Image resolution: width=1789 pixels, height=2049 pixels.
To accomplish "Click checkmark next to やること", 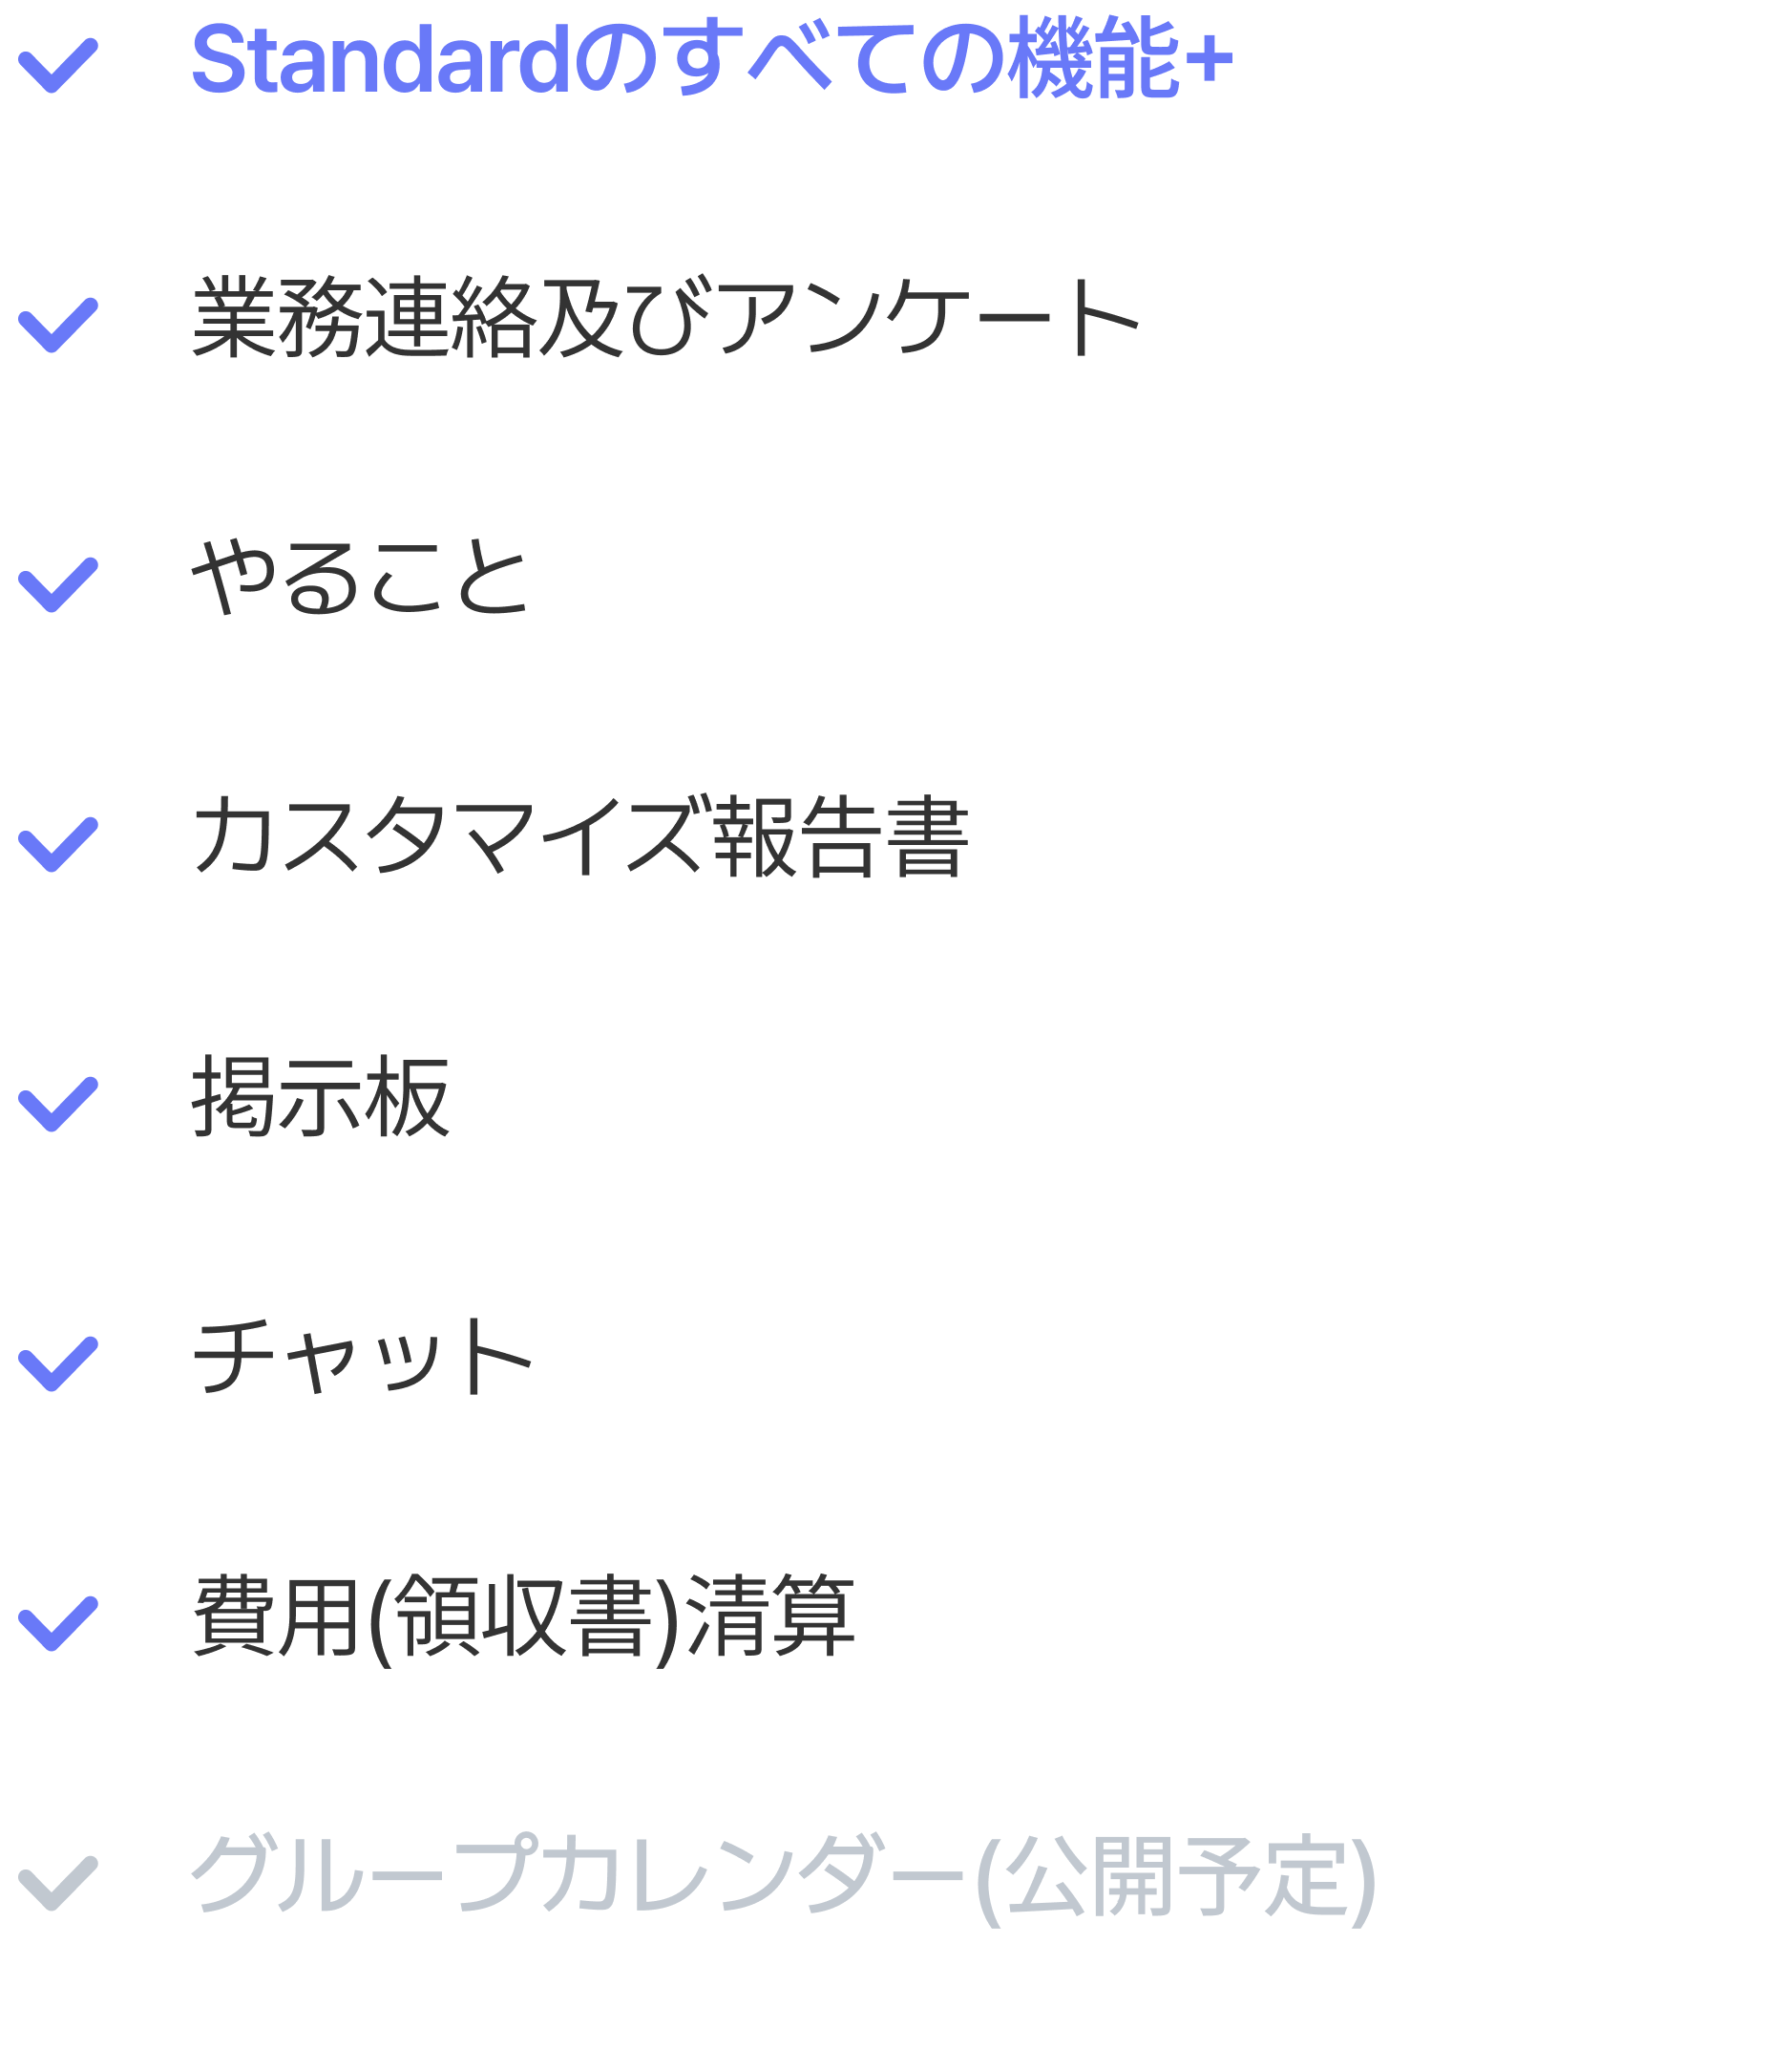I will [58, 585].
